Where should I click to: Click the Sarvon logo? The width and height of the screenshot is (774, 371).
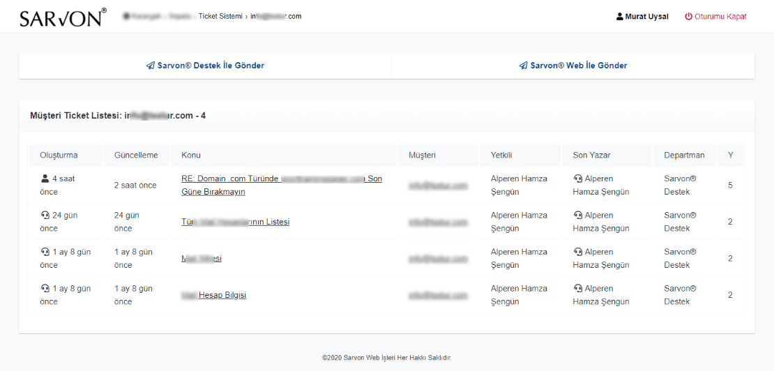click(x=63, y=17)
